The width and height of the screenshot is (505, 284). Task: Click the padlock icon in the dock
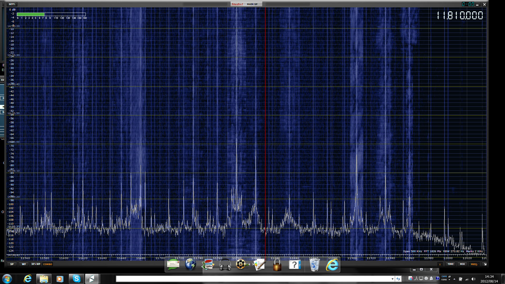(277, 265)
